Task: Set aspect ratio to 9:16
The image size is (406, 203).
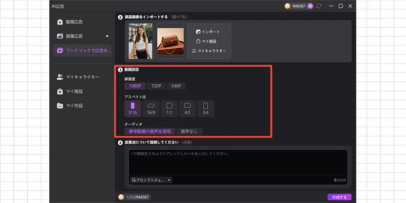Action: [133, 109]
